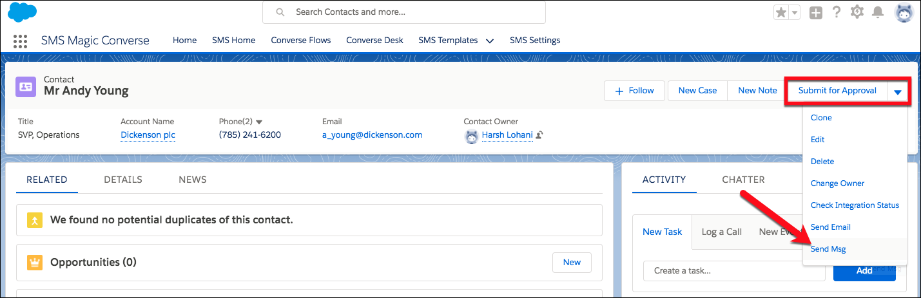
Task: Expand the SMS Templates chevron menu
Action: pyautogui.click(x=489, y=41)
